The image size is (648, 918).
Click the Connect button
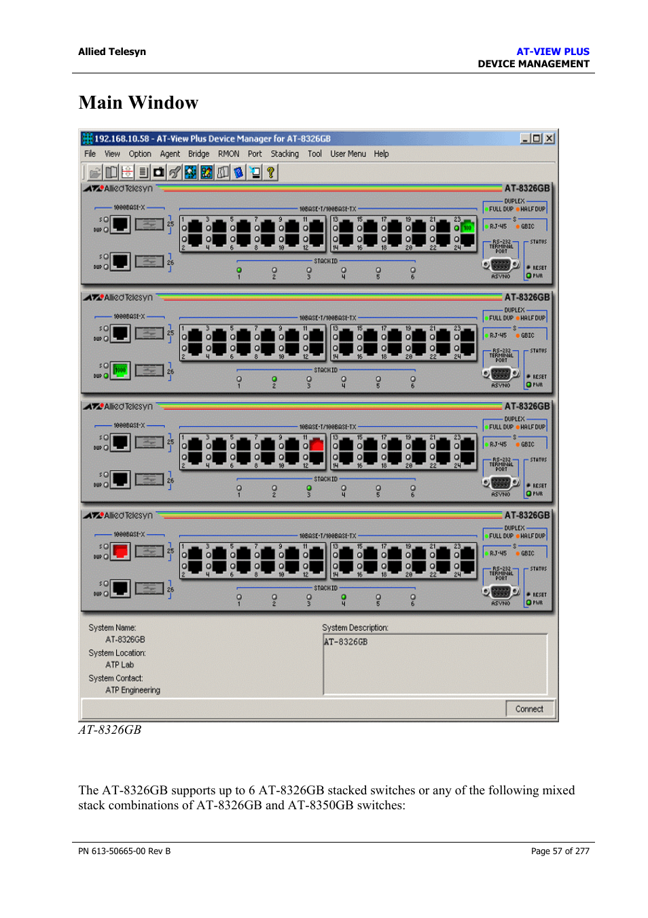pyautogui.click(x=529, y=709)
